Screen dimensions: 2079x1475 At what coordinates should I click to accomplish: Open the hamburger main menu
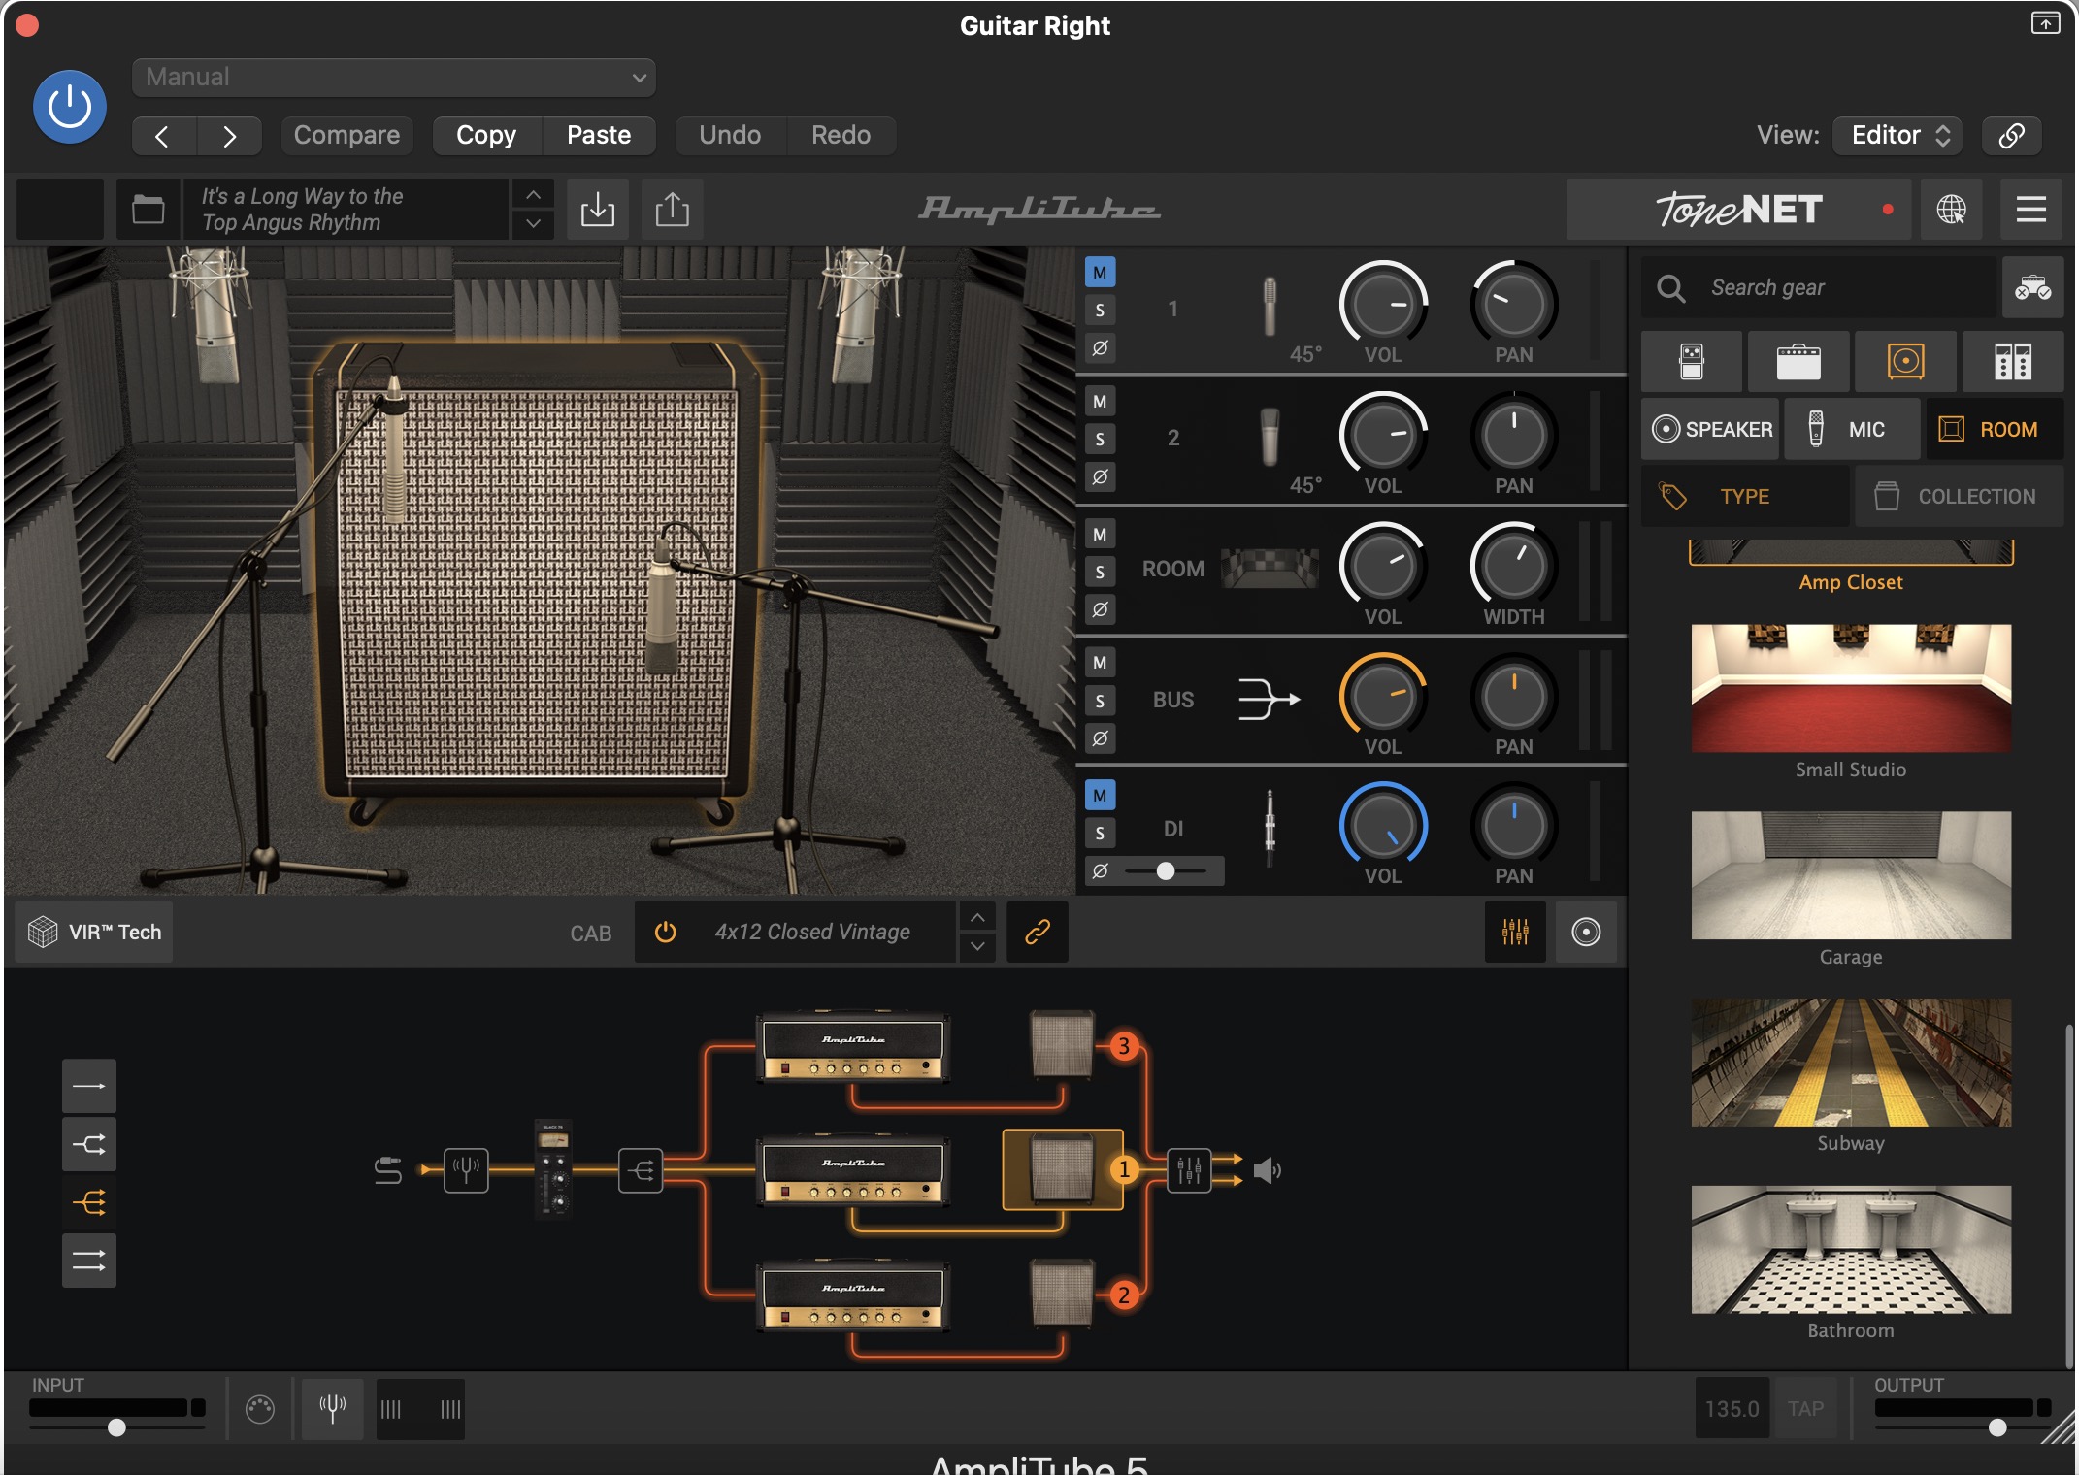(2030, 209)
